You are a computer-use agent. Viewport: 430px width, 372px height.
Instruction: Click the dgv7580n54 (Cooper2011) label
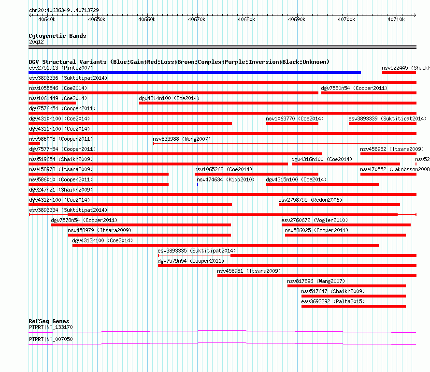(x=354, y=88)
